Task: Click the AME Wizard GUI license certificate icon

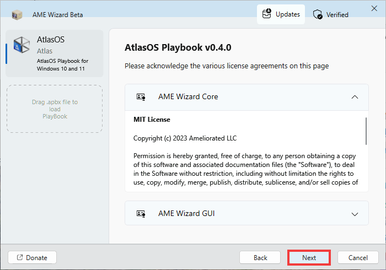Action: point(141,214)
